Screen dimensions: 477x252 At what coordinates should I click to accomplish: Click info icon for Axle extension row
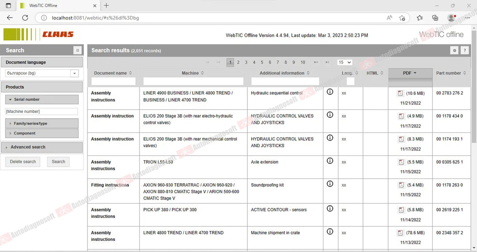pos(330,161)
